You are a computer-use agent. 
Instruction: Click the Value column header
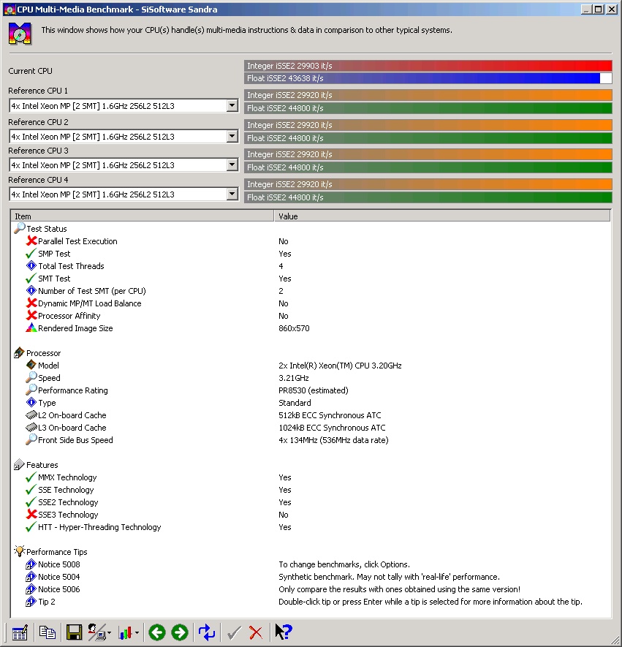click(442, 216)
